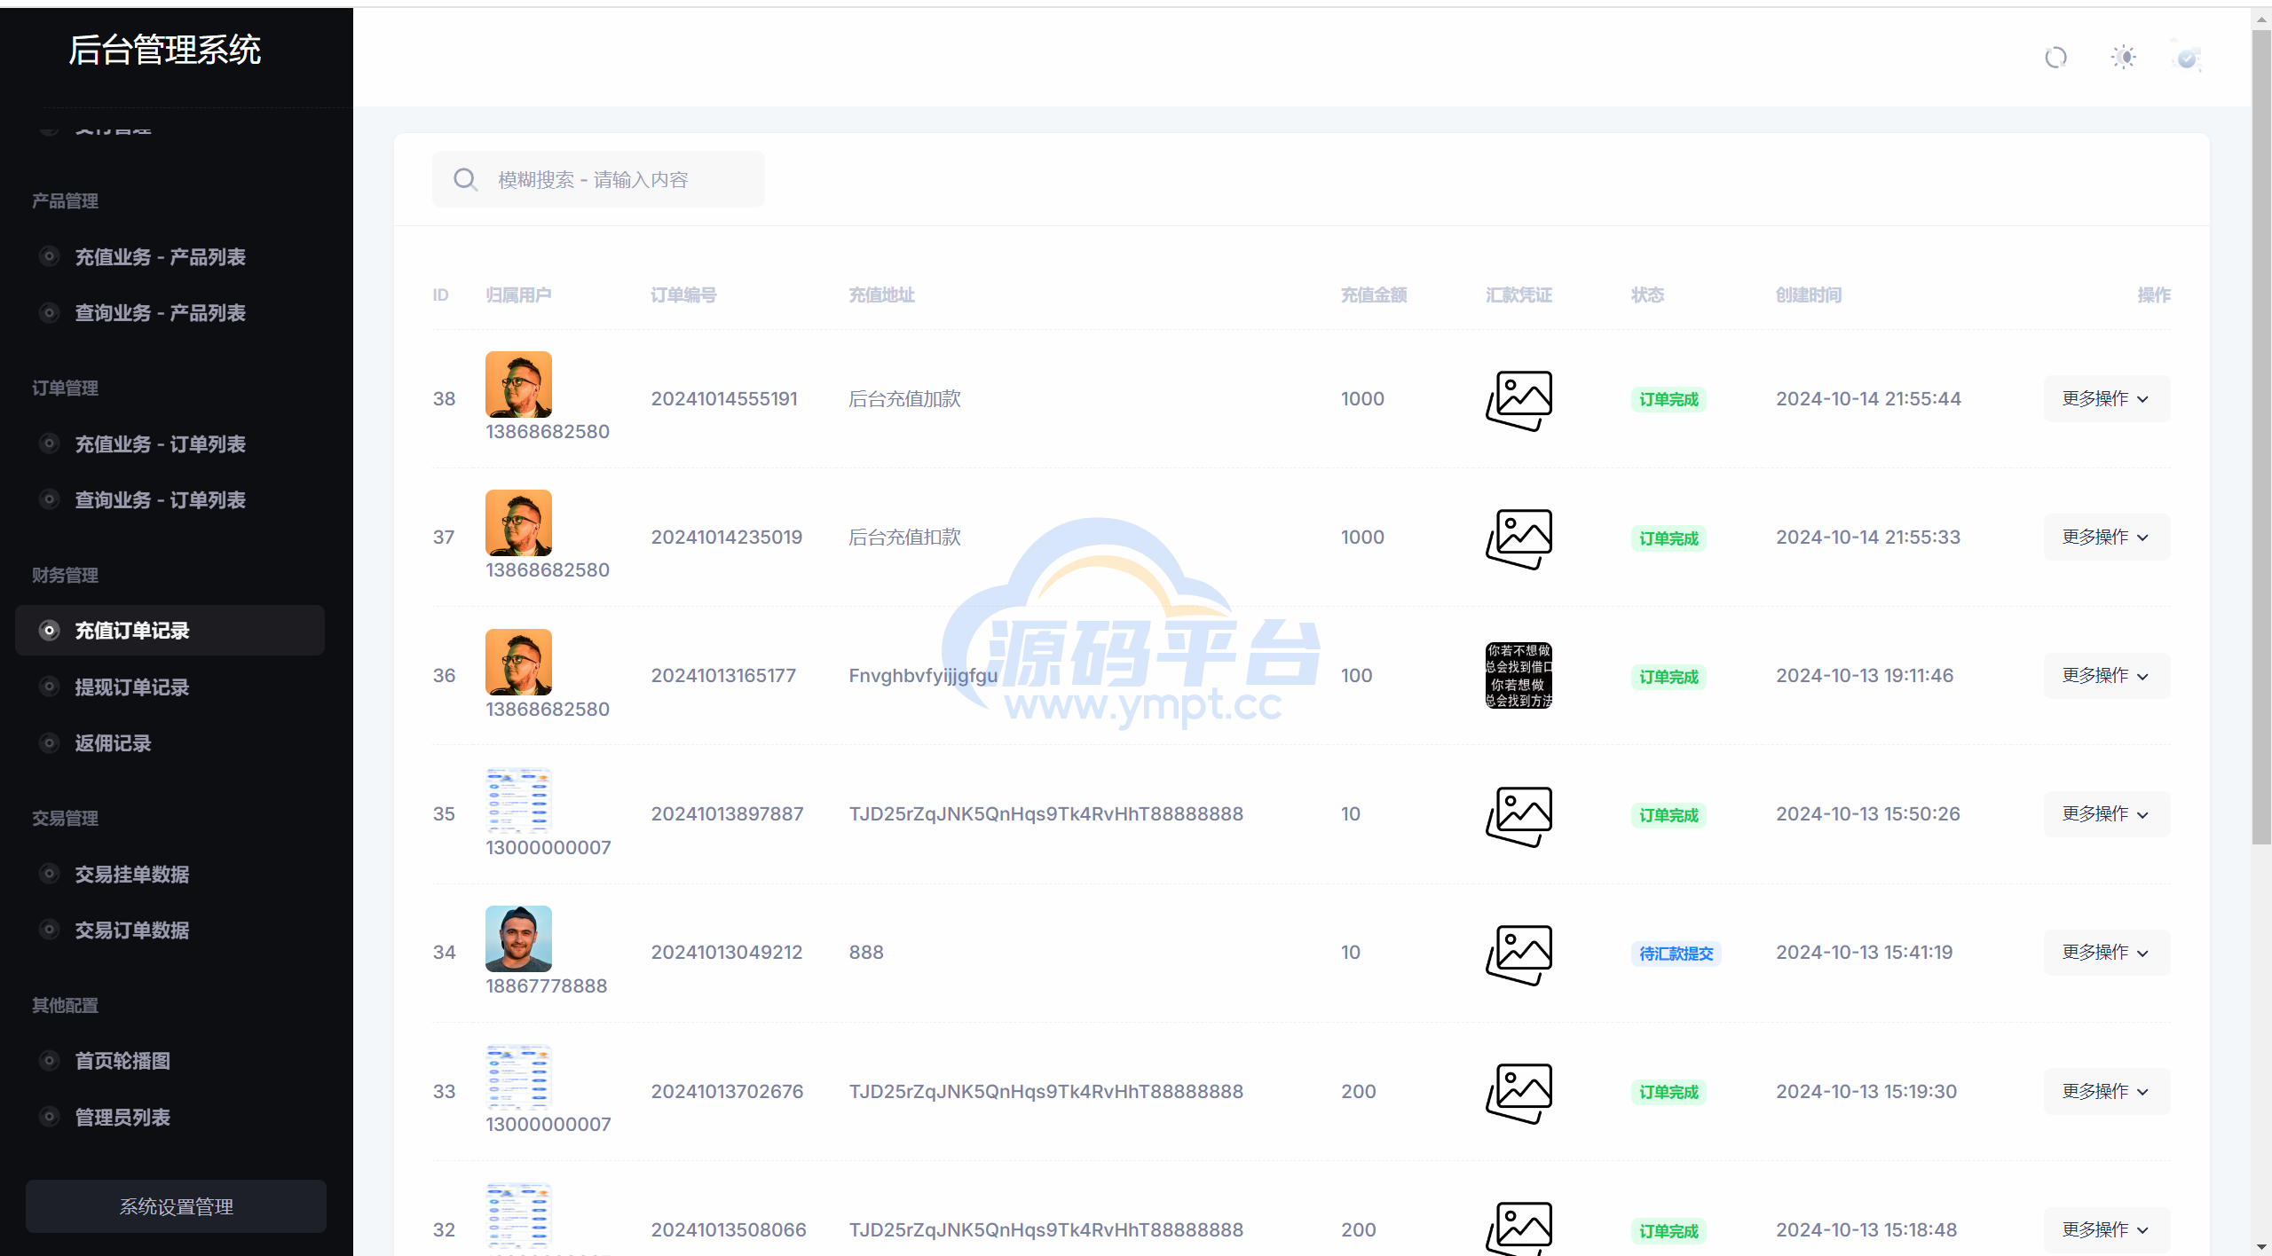Viewport: 2272px width, 1256px height.
Task: Click order number 20241013165177
Action: 723,676
